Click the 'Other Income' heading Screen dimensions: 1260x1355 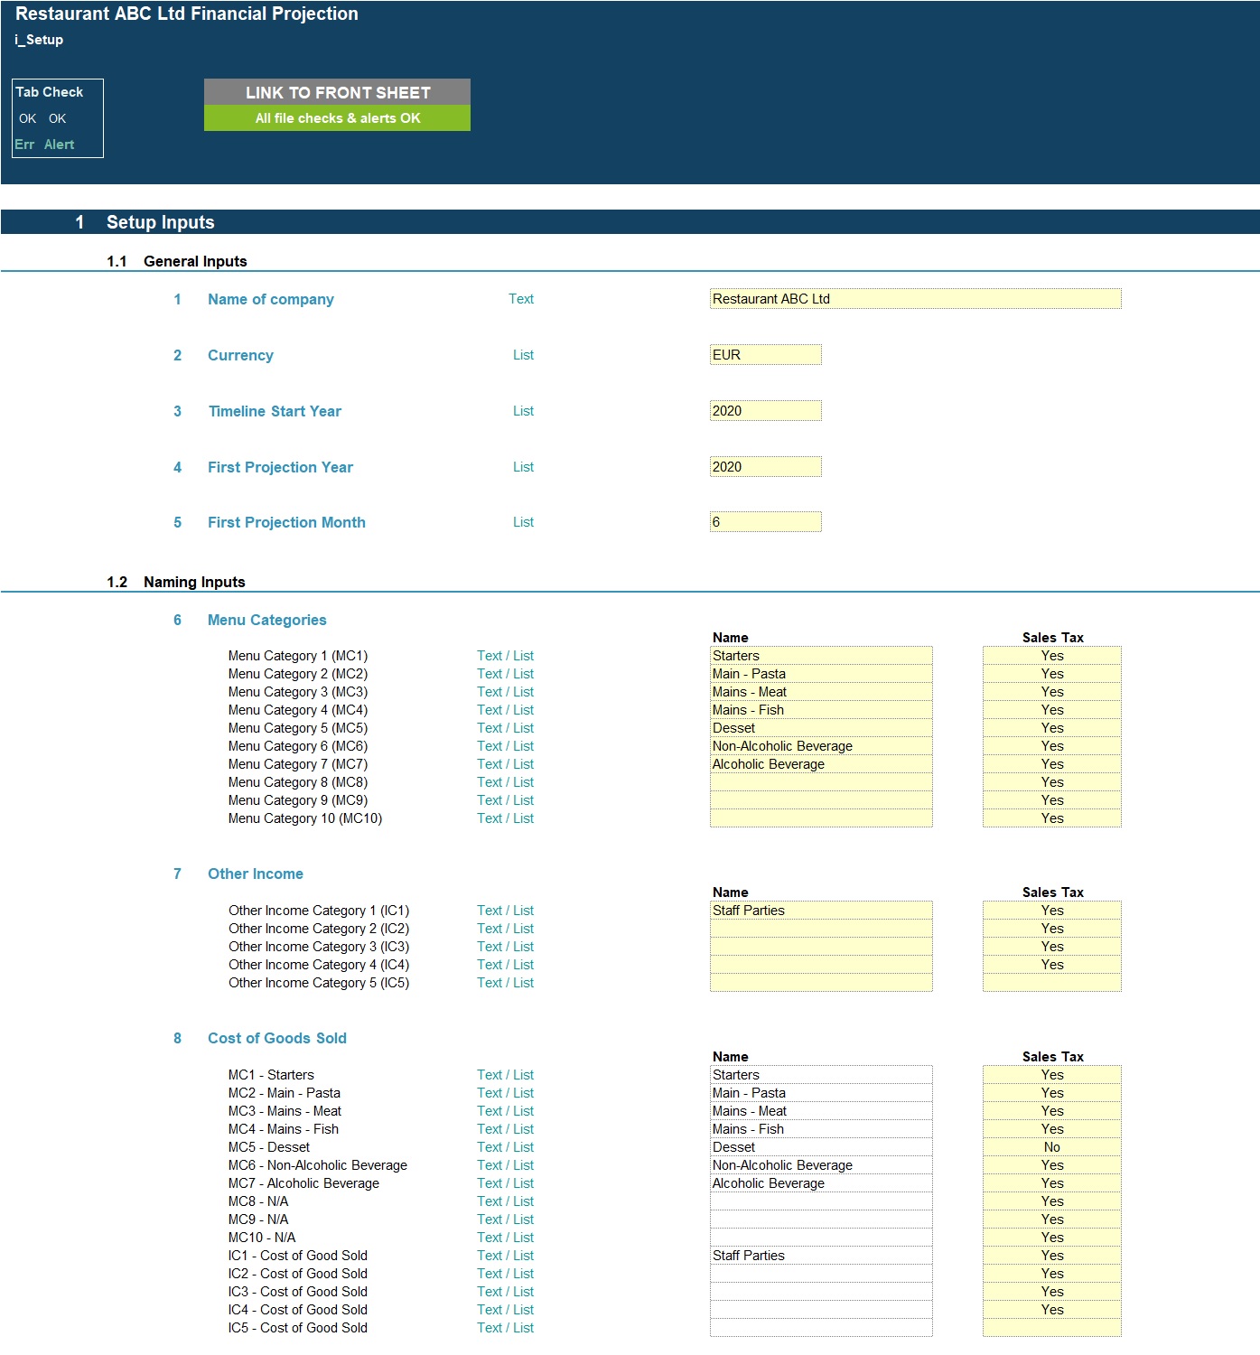tap(256, 874)
